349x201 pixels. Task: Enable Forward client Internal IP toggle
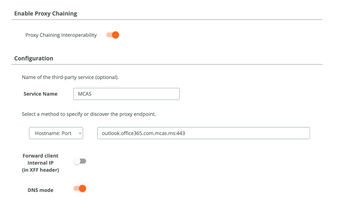80,161
